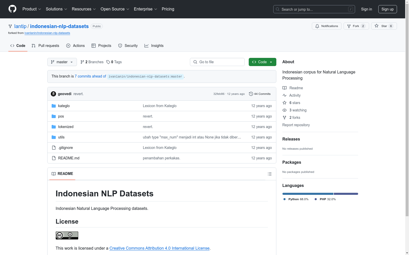
Task: Open commit hash 32feb86
Action: [x=219, y=94]
